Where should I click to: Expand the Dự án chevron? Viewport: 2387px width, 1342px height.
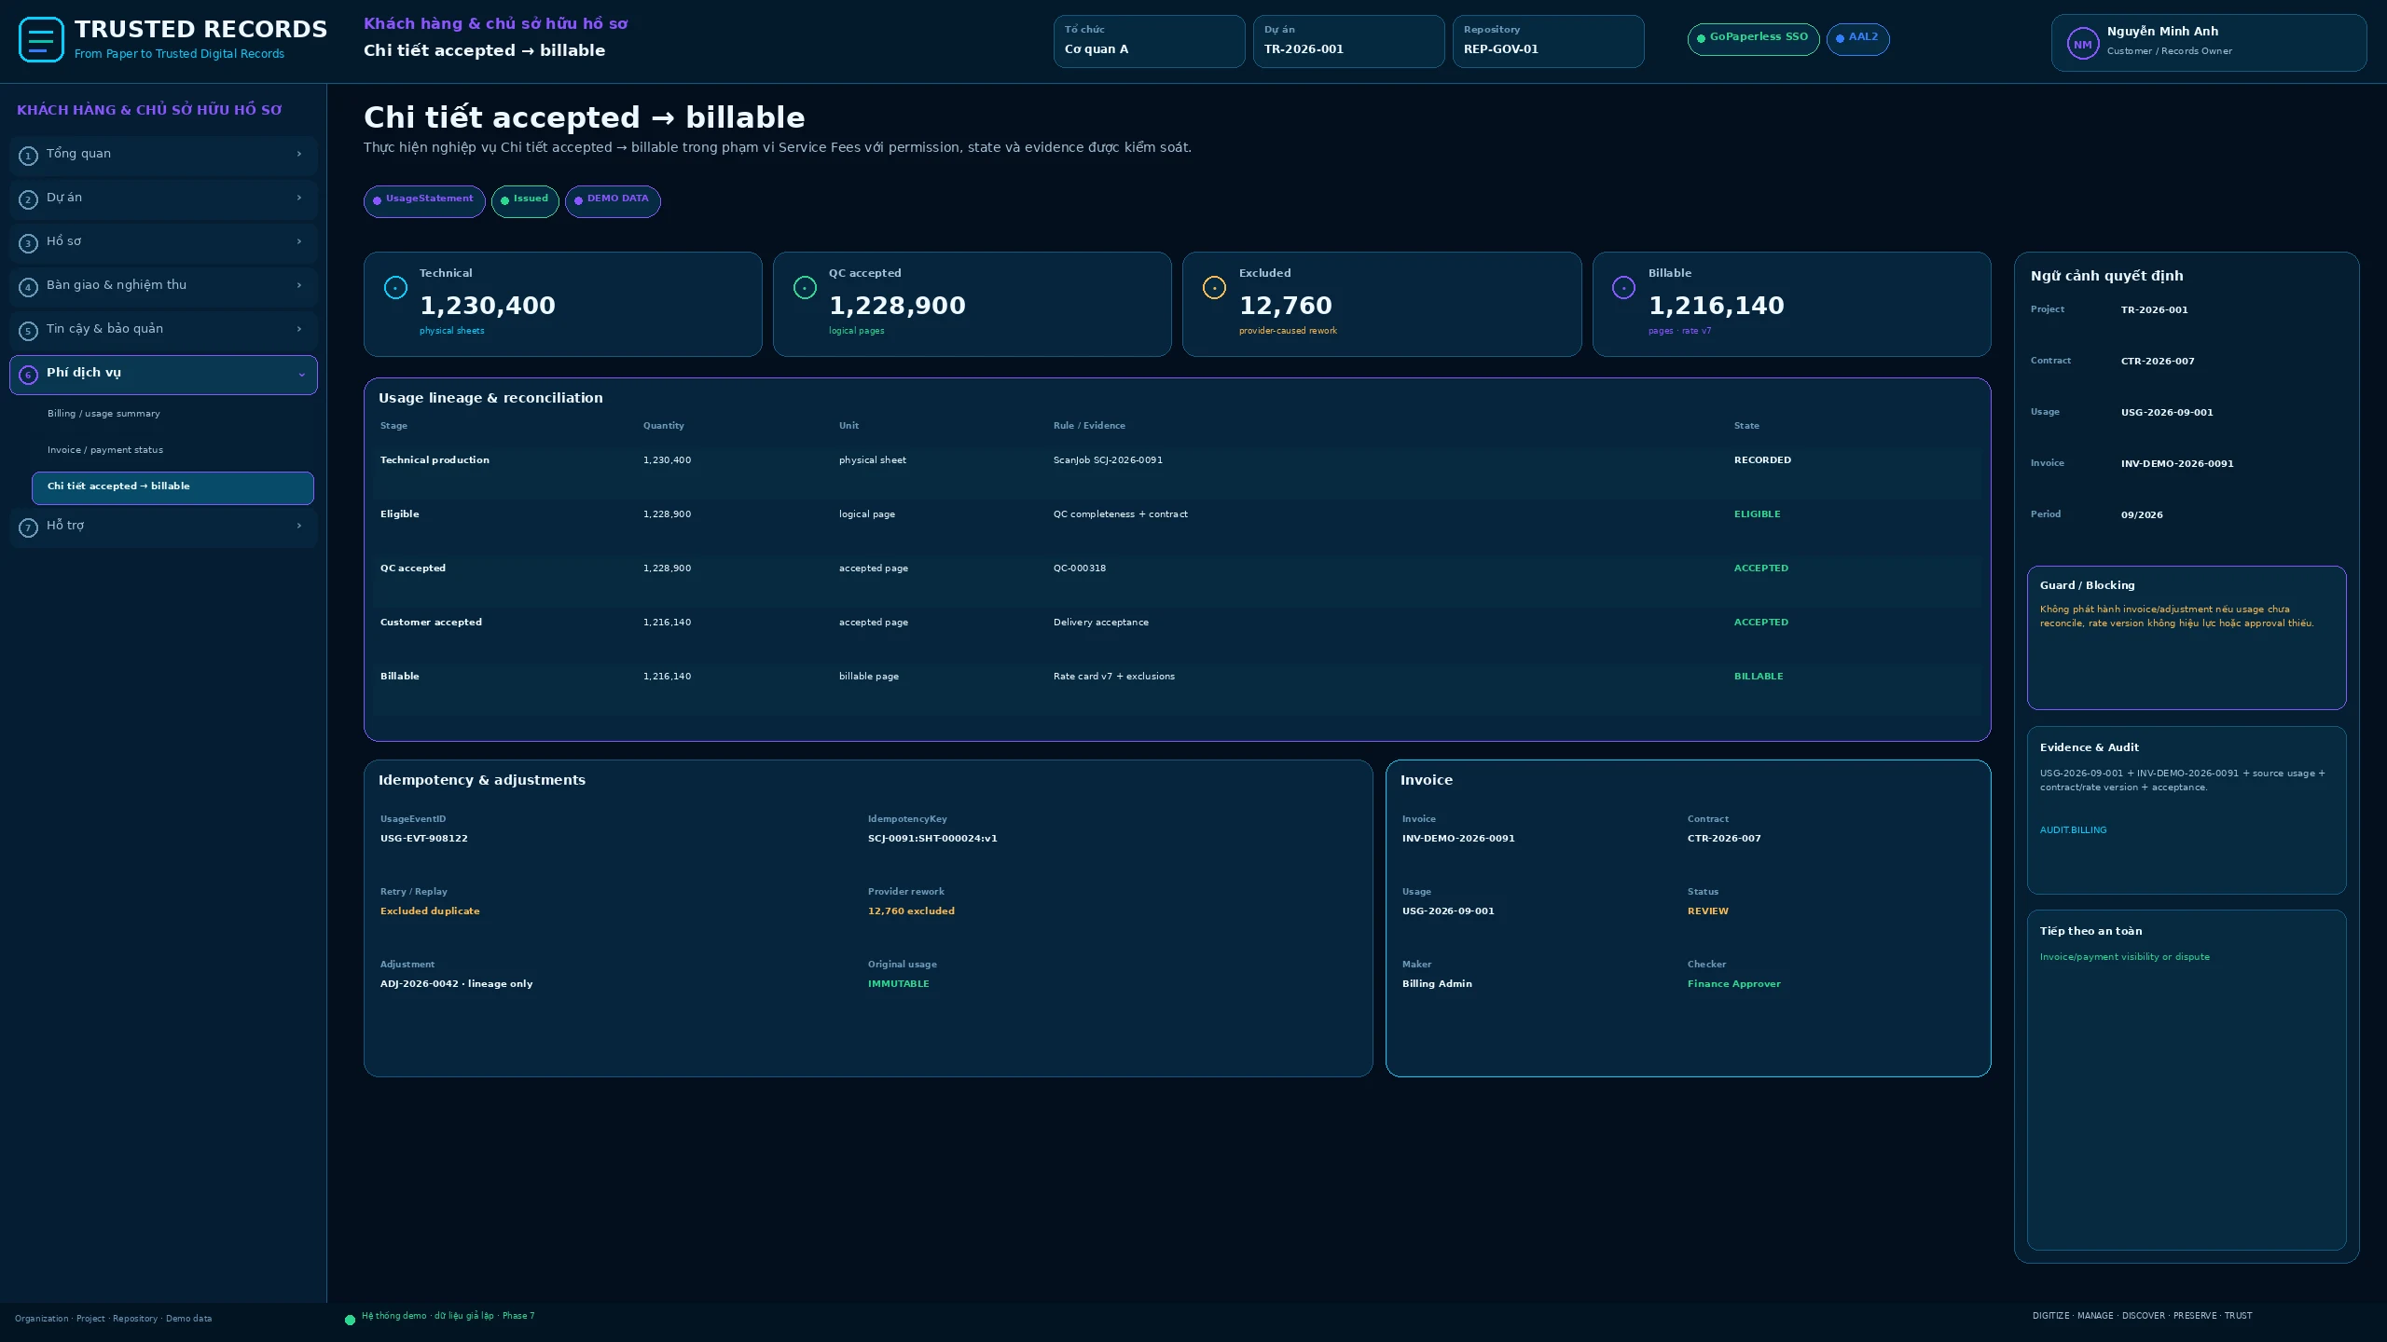click(299, 198)
